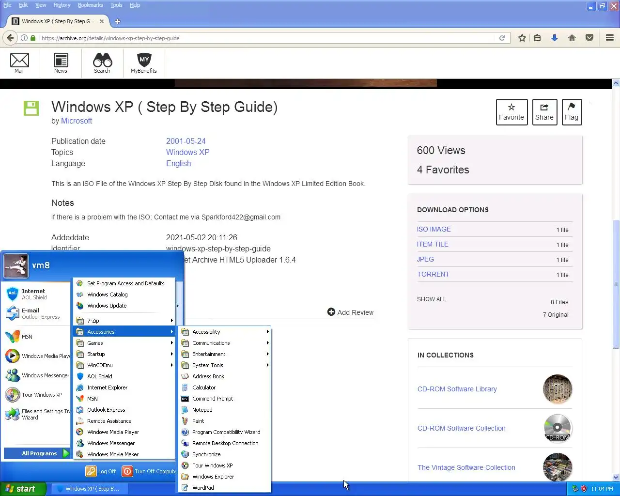Click Log Off in the Start menu
The width and height of the screenshot is (620, 496).
(x=101, y=471)
